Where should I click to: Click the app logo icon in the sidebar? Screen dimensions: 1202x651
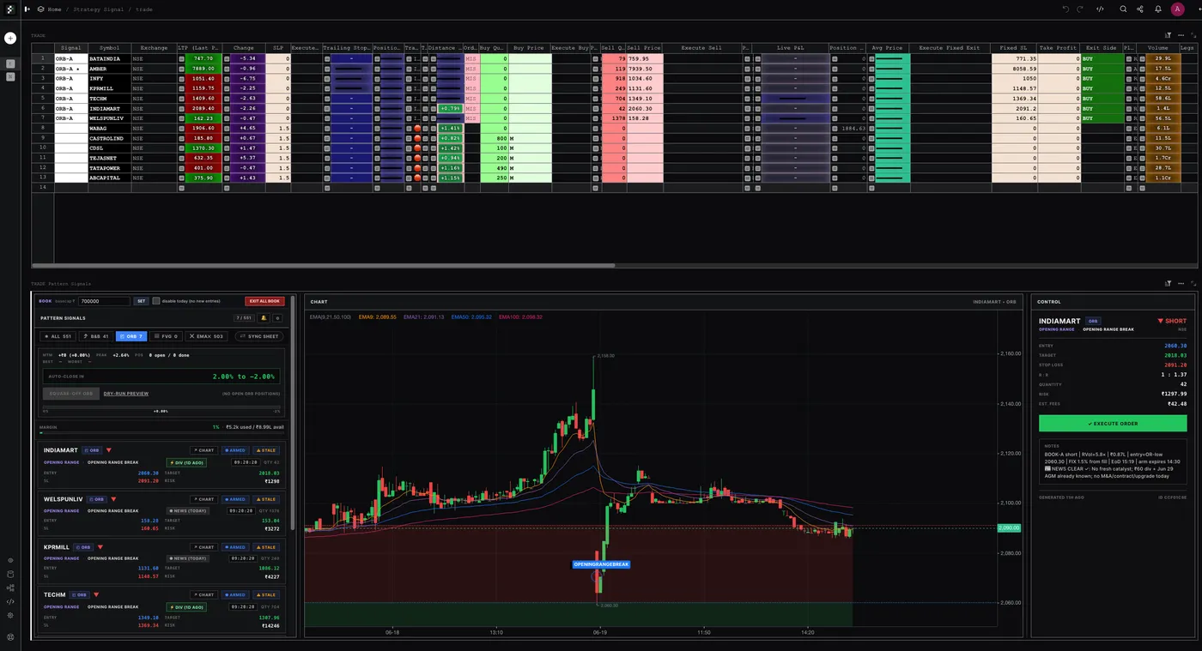coord(10,9)
